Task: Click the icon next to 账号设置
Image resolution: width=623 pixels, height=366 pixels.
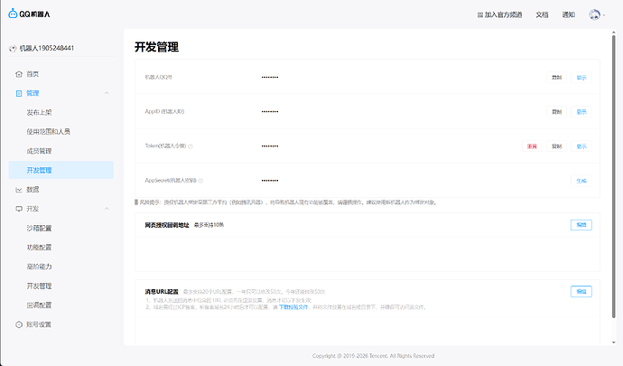Action: tap(19, 324)
